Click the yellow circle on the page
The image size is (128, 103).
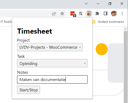[102, 49]
